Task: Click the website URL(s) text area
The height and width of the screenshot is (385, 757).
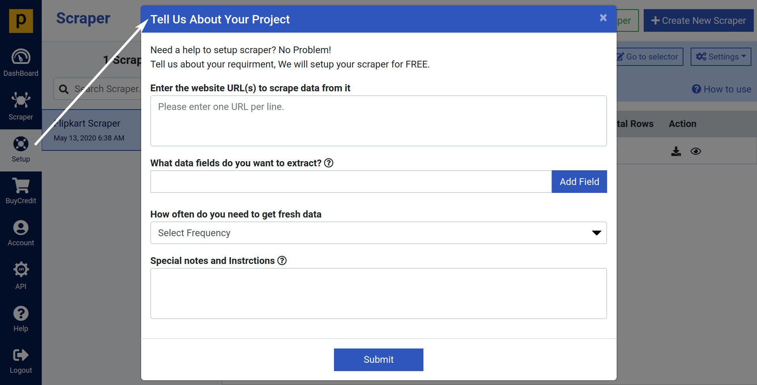Action: click(x=378, y=121)
